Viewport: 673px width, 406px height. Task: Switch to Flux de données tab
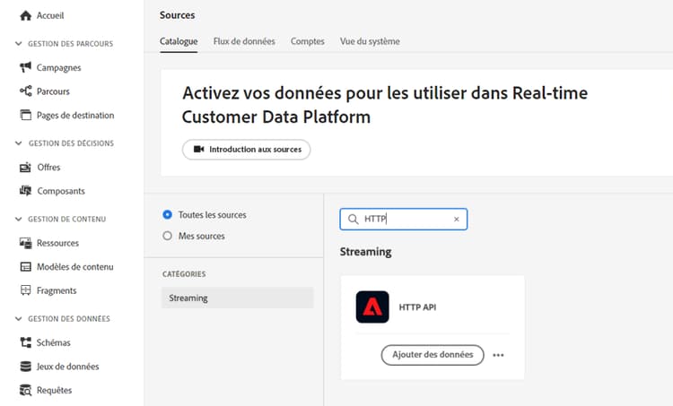(244, 41)
